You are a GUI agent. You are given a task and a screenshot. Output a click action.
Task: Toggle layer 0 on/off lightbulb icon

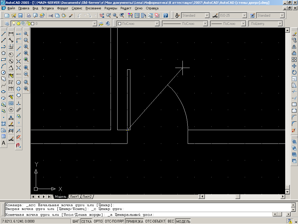tap(14, 23)
